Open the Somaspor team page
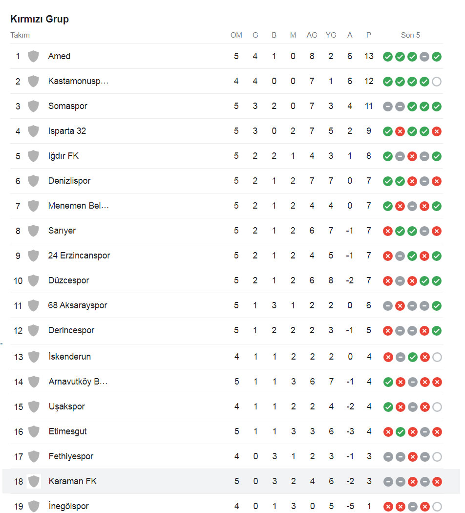 [67, 106]
